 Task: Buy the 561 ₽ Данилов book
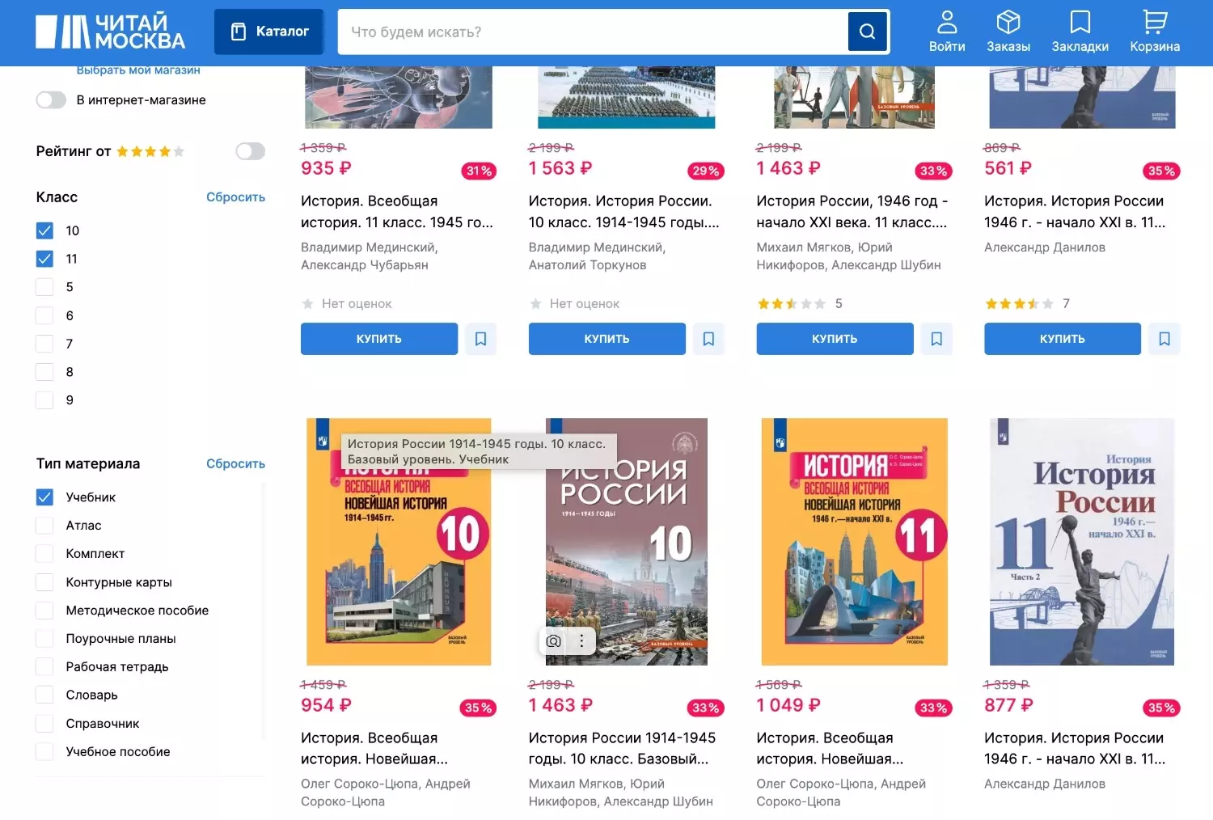1063,339
